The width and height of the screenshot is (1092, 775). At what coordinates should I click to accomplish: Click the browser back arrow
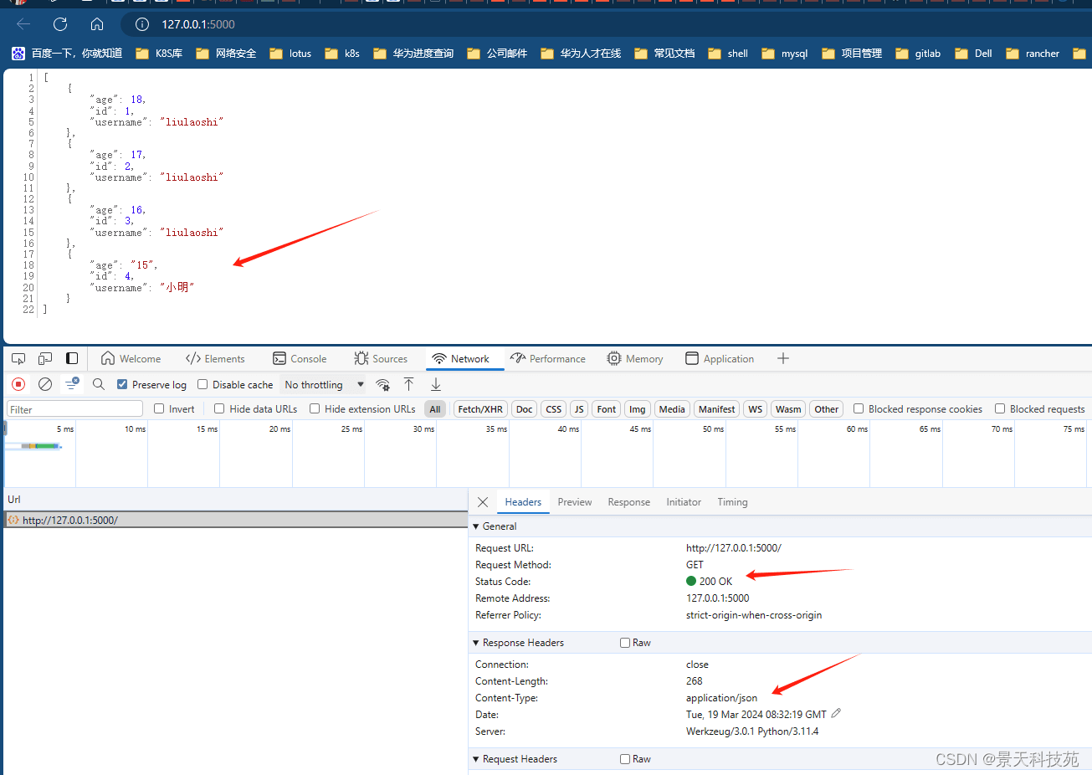23,24
